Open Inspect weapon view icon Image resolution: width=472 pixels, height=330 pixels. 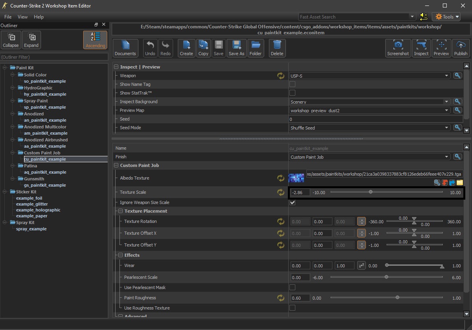(x=421, y=48)
